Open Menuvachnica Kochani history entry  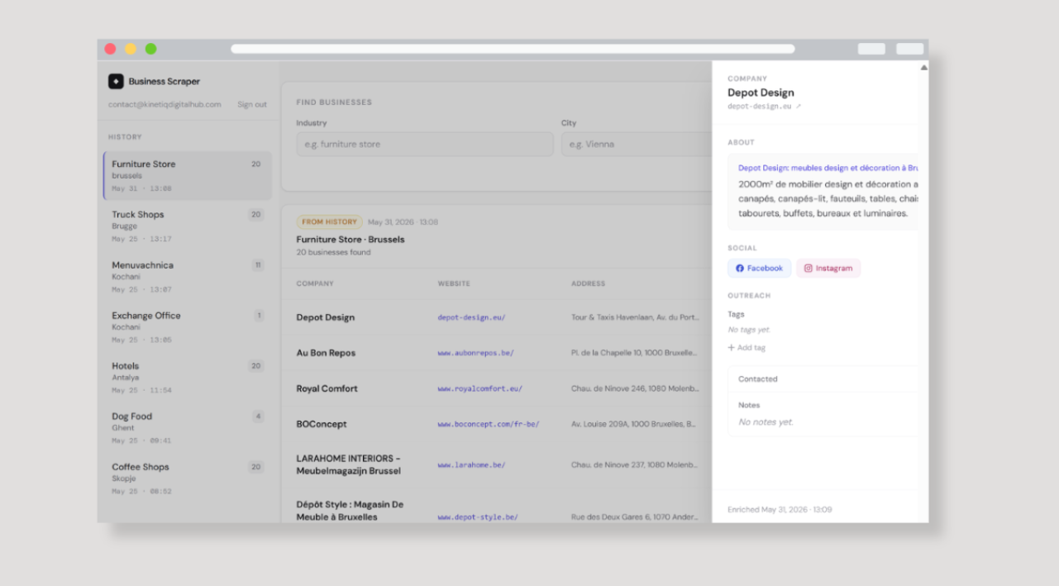coord(188,276)
